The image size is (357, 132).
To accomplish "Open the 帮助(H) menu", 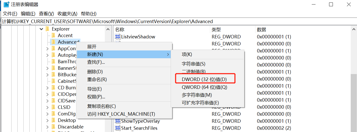I will coord(89,14).
